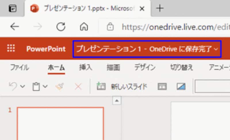230x140 pixels.
Task: Select the ホーム ribbon tab
Action: pyautogui.click(x=56, y=68)
